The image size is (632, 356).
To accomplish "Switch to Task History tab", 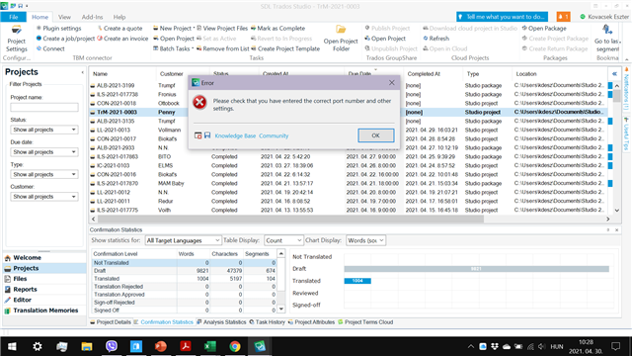I will (x=267, y=322).
